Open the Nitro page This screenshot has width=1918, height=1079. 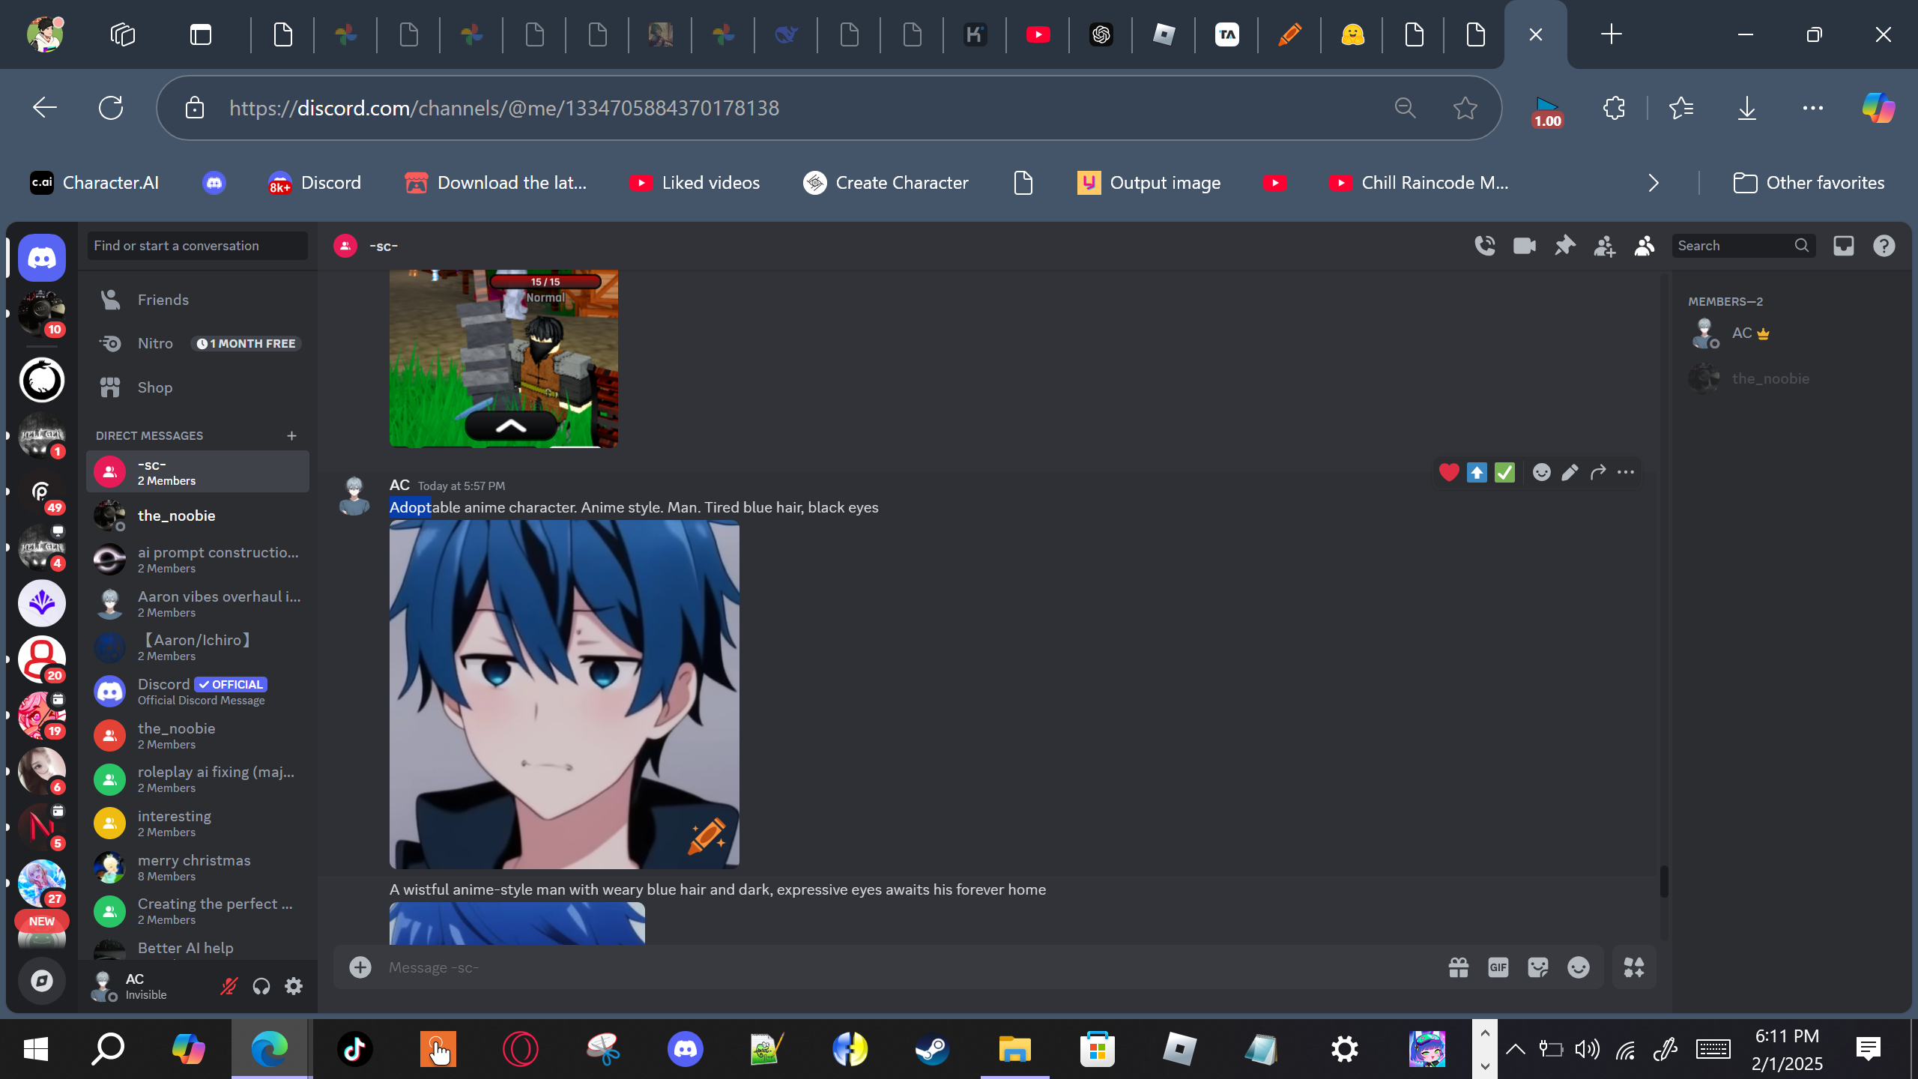[155, 343]
